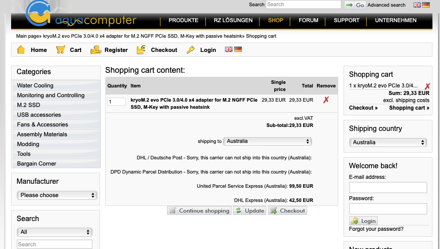This screenshot has height=249, width=440.
Task: Click the UPS Express '99,50 EUR' price
Action: (301, 186)
